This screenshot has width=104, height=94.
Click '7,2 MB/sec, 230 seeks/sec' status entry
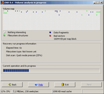click(26, 91)
